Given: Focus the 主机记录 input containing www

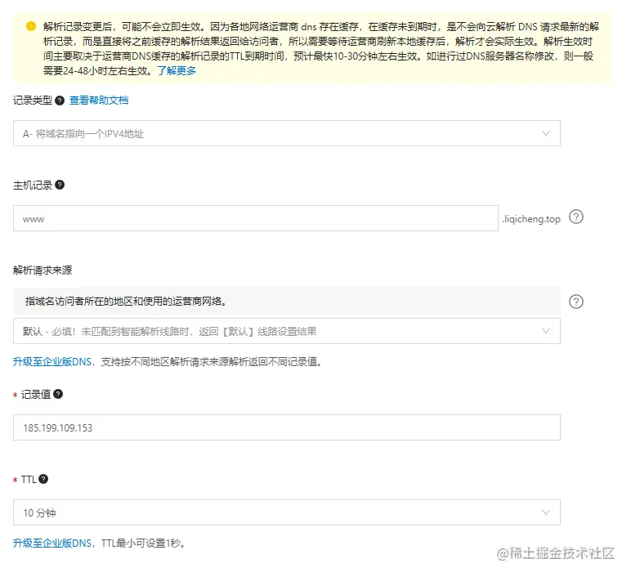Looking at the screenshot, I should tap(256, 218).
